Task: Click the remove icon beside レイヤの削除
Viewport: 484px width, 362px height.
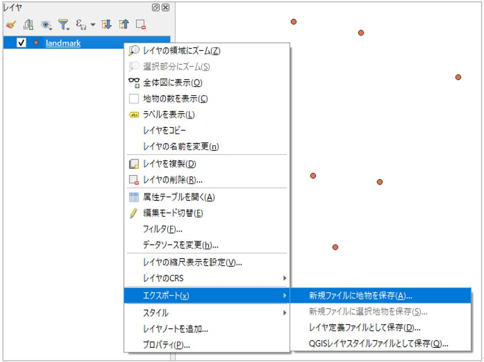Action: coord(134,180)
